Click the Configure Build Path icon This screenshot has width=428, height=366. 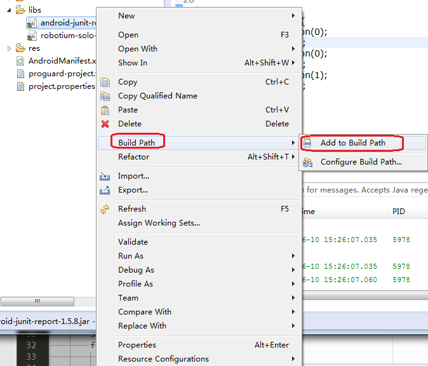tap(307, 162)
